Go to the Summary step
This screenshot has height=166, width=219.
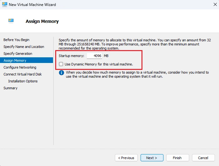[10, 88]
